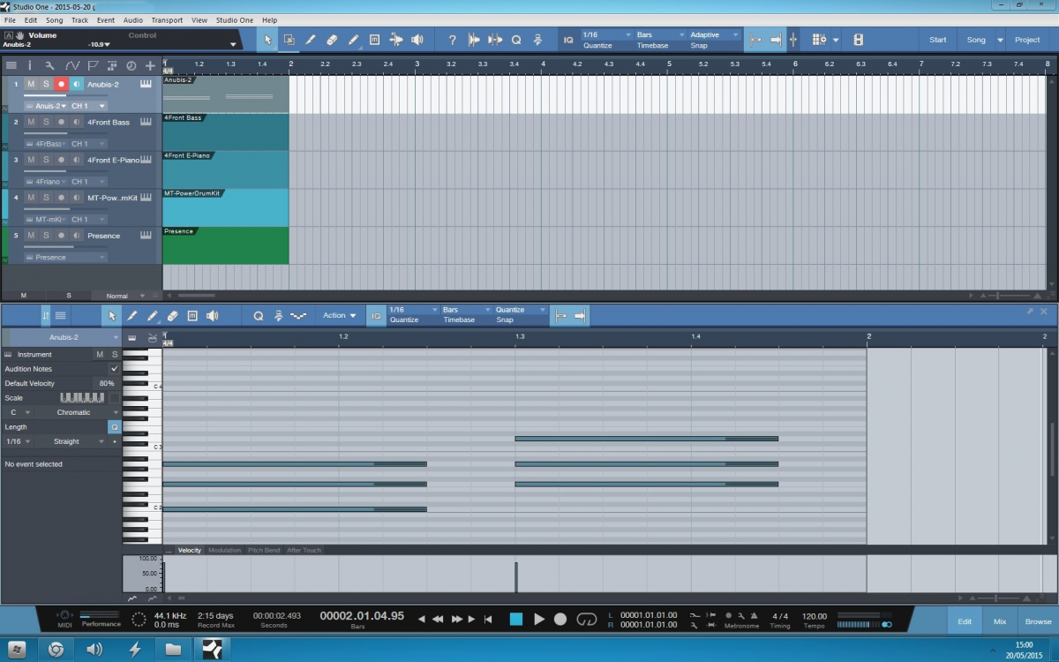Open the track inspector info icon
The height and width of the screenshot is (662, 1059).
click(x=29, y=65)
